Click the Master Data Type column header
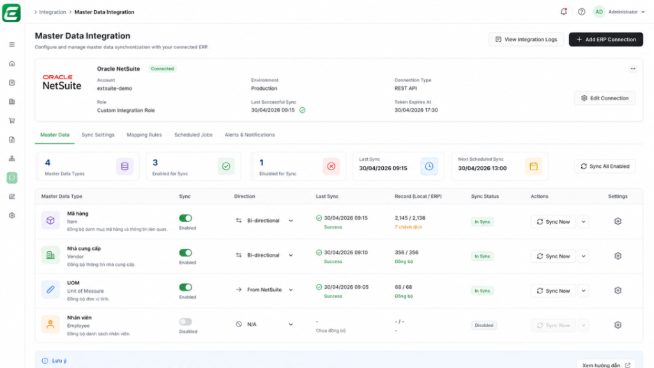 pyautogui.click(x=62, y=196)
